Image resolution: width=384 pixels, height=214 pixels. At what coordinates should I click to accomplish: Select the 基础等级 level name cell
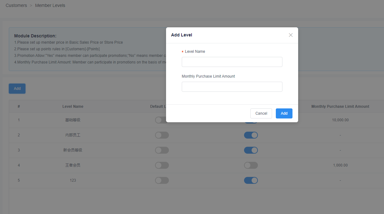[x=73, y=120]
